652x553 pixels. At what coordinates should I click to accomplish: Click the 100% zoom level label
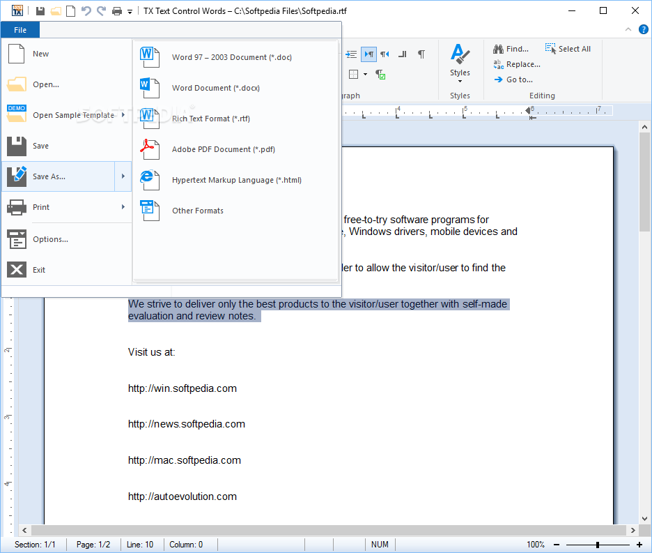536,545
